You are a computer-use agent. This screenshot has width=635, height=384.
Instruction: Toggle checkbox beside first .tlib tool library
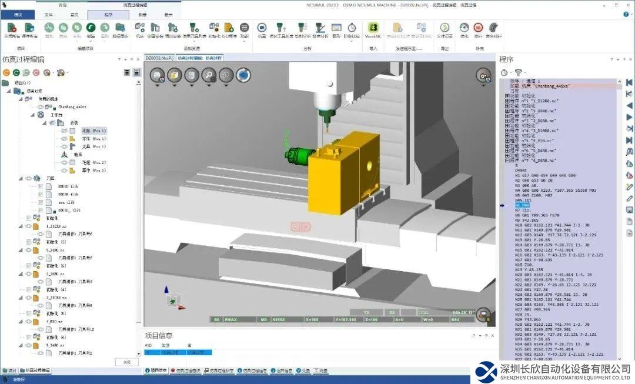point(41,186)
